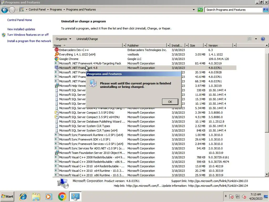The width and height of the screenshot is (269, 202).
Task: Click the Control Panel taskbar button
Action: [75, 196]
